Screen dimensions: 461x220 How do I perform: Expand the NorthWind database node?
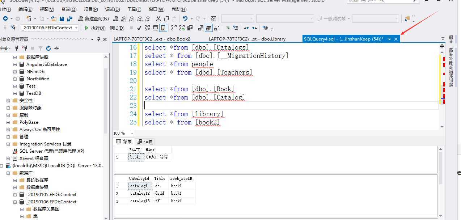point(15,79)
